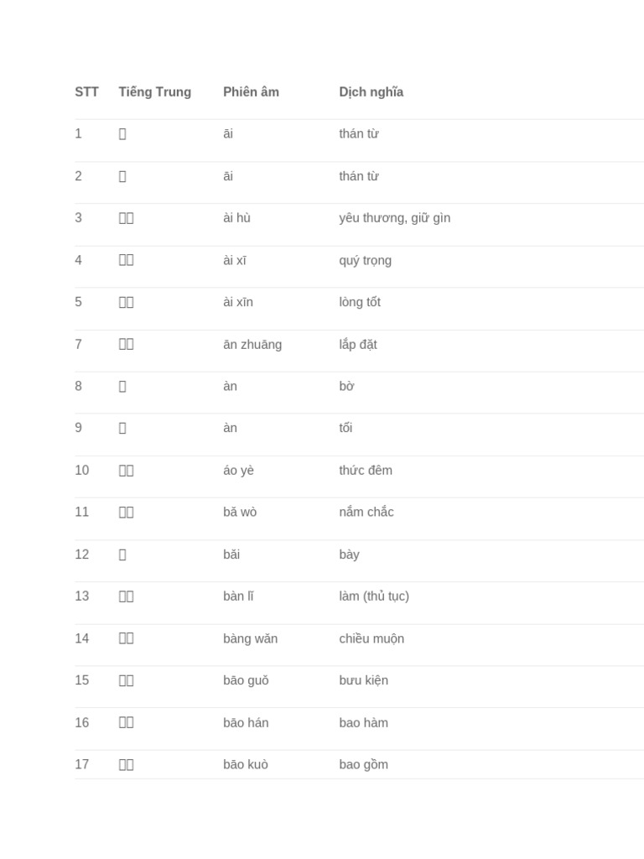Click the pinyin 'bàng wǎn'
Screen dimensions: 644x859
250,638
